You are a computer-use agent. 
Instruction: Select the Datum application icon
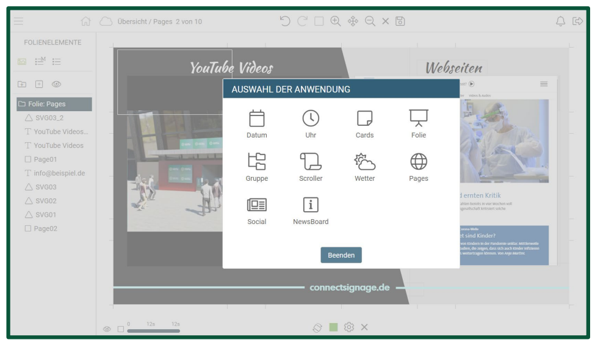pos(256,118)
